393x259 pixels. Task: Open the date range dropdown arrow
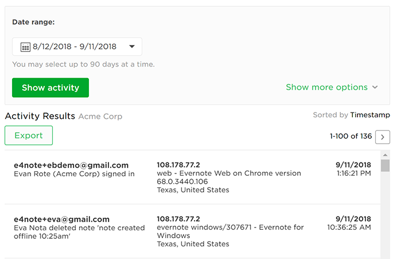click(131, 47)
